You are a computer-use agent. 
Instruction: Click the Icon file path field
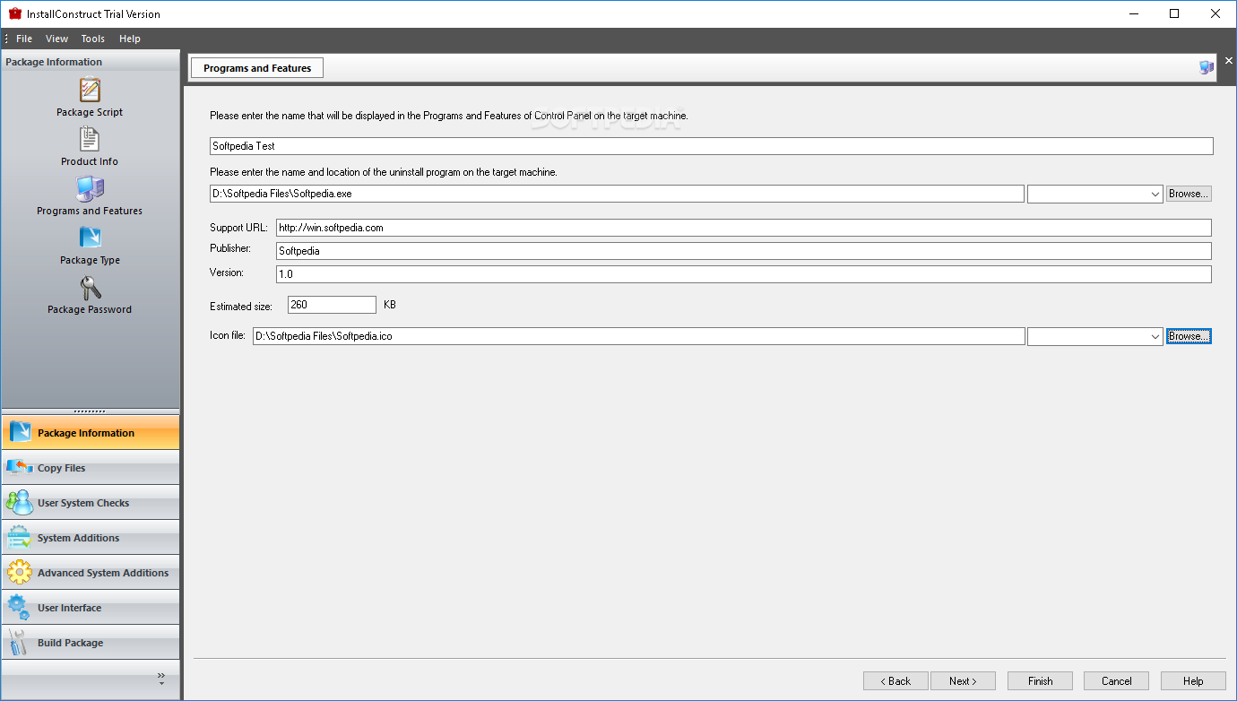pos(638,336)
